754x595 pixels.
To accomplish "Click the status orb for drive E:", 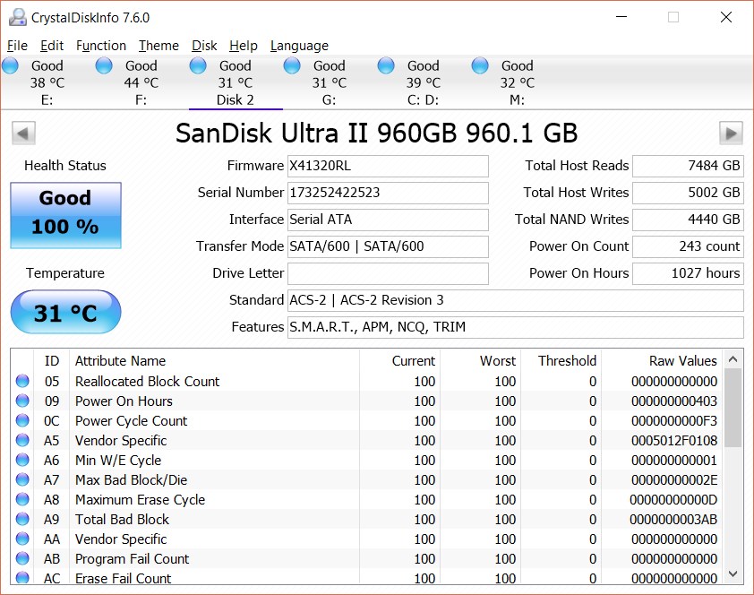I will [x=10, y=65].
